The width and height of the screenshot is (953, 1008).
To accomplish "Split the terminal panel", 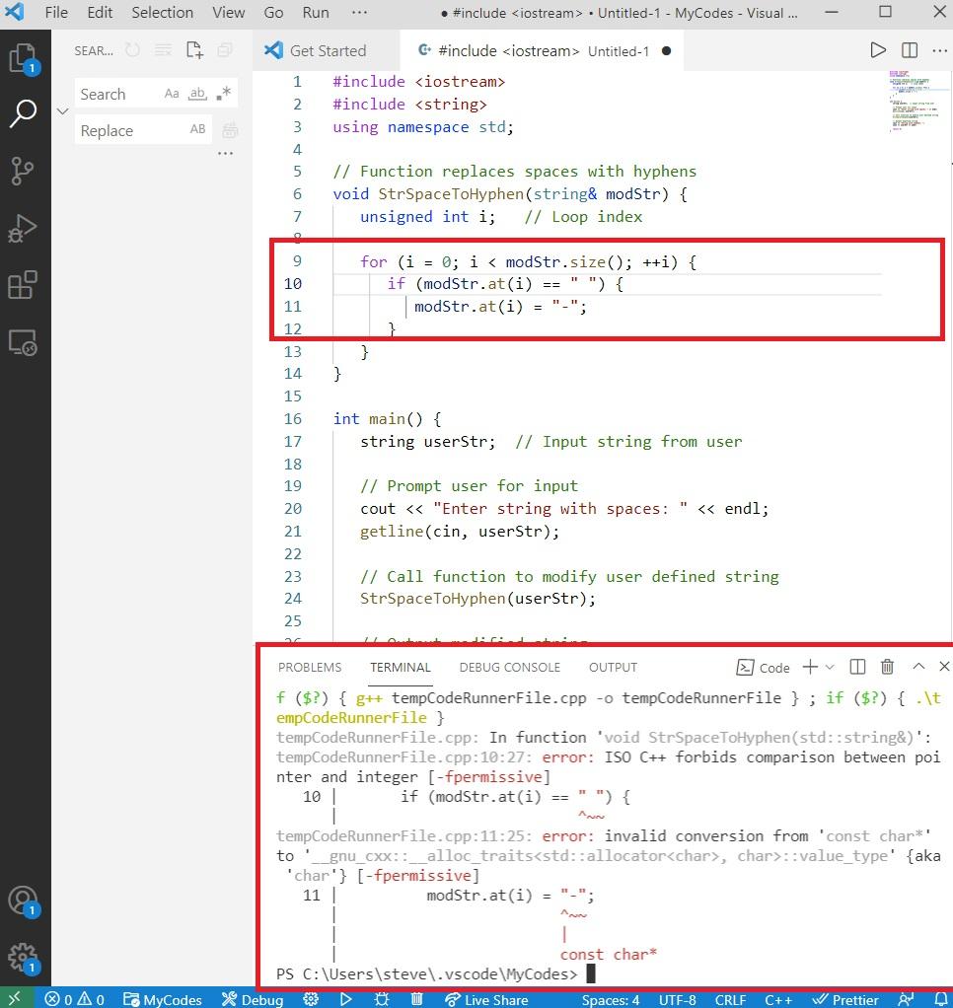I will tap(857, 667).
